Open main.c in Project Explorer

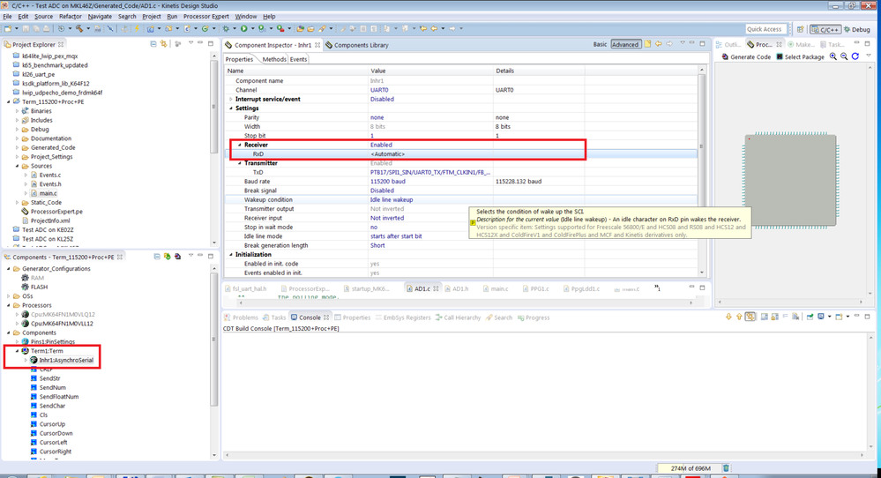click(48, 193)
